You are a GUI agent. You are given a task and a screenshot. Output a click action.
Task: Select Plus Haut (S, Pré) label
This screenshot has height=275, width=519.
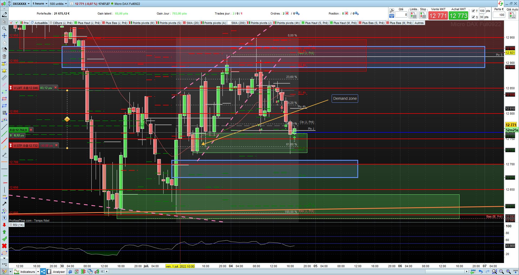tap(315, 23)
